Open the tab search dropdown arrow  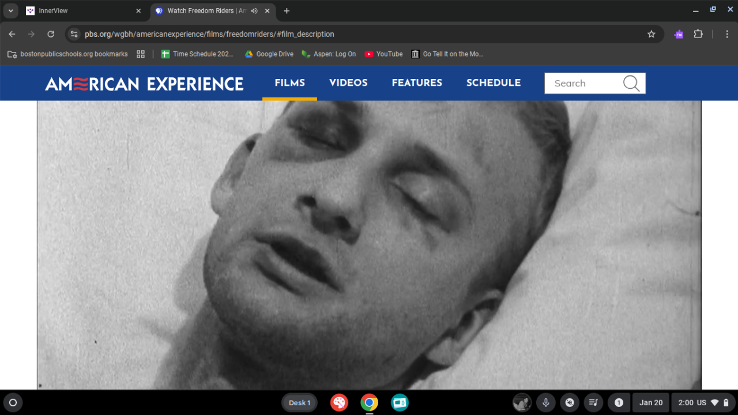pyautogui.click(x=10, y=11)
